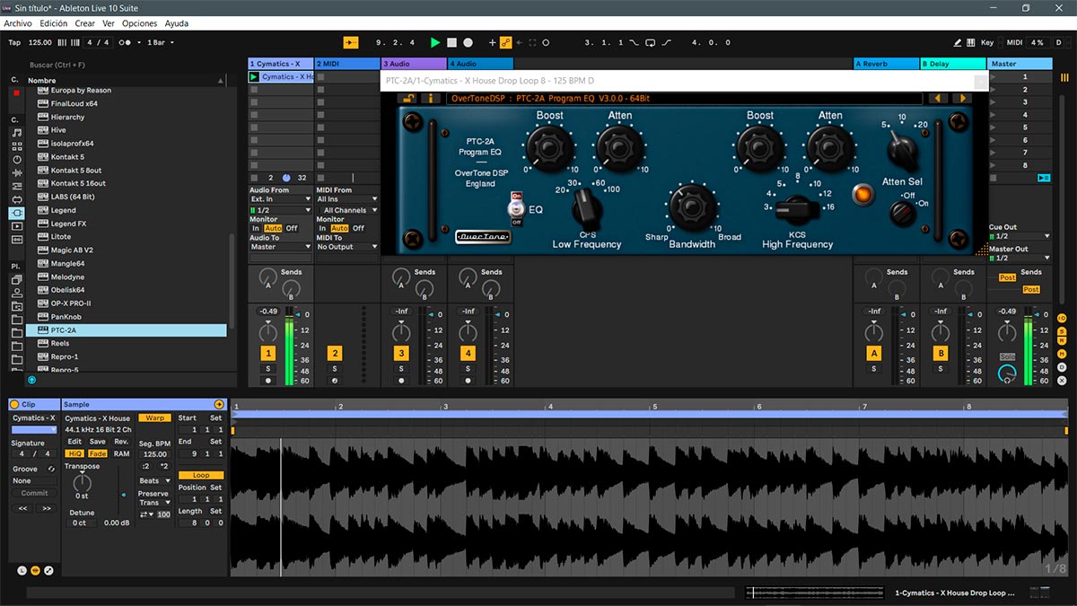Click the Groove hot-swap icon

point(51,469)
